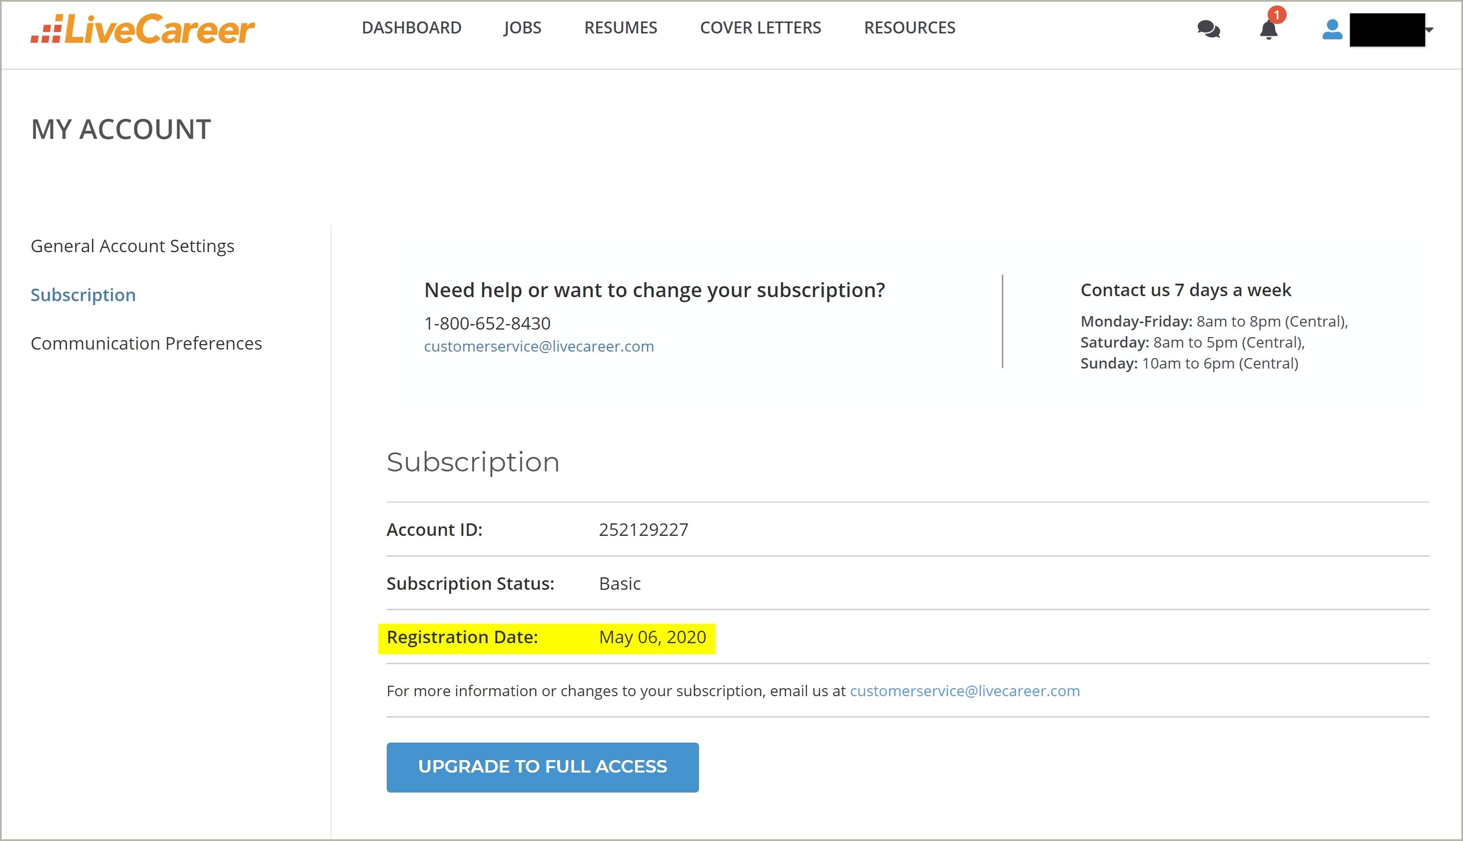
Task: Click the email link in subscription info
Action: click(x=965, y=690)
